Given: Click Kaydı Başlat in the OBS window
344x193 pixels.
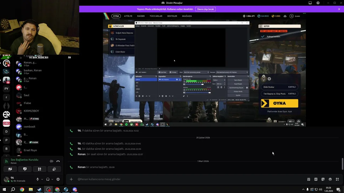Looking at the screenshot, I should coord(238,84).
